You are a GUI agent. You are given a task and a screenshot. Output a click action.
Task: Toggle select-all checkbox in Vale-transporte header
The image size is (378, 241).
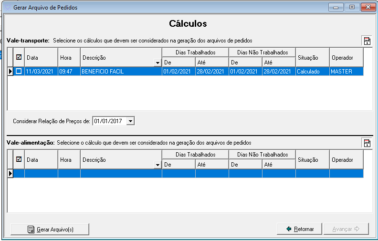click(19, 57)
